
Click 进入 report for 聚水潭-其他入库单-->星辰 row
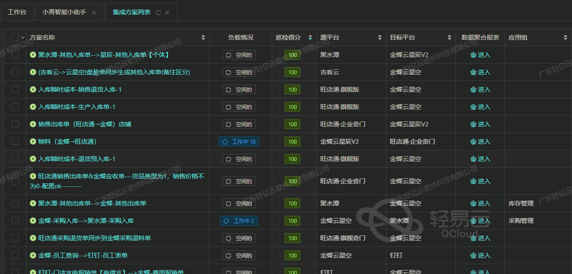coord(481,55)
